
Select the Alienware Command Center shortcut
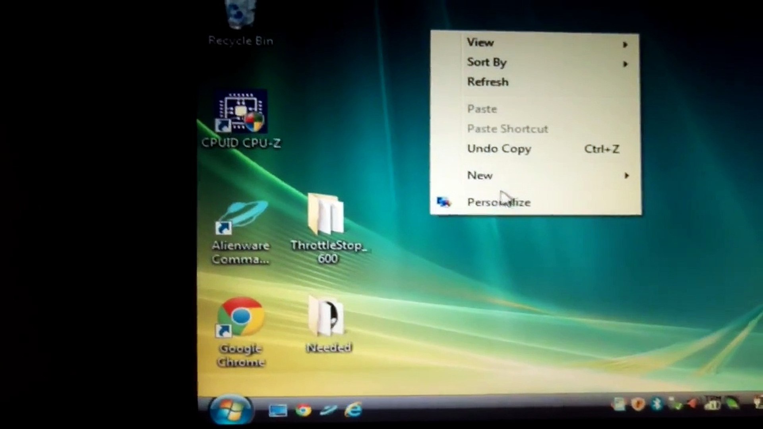tap(241, 232)
